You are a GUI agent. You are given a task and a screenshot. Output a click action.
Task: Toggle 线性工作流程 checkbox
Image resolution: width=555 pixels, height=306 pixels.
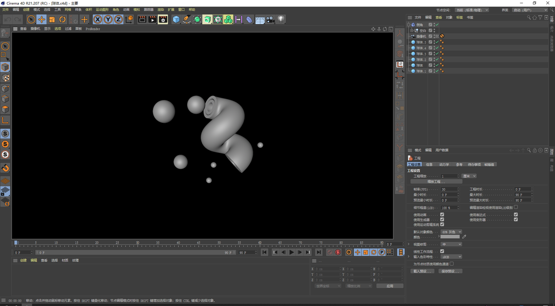[x=442, y=251]
